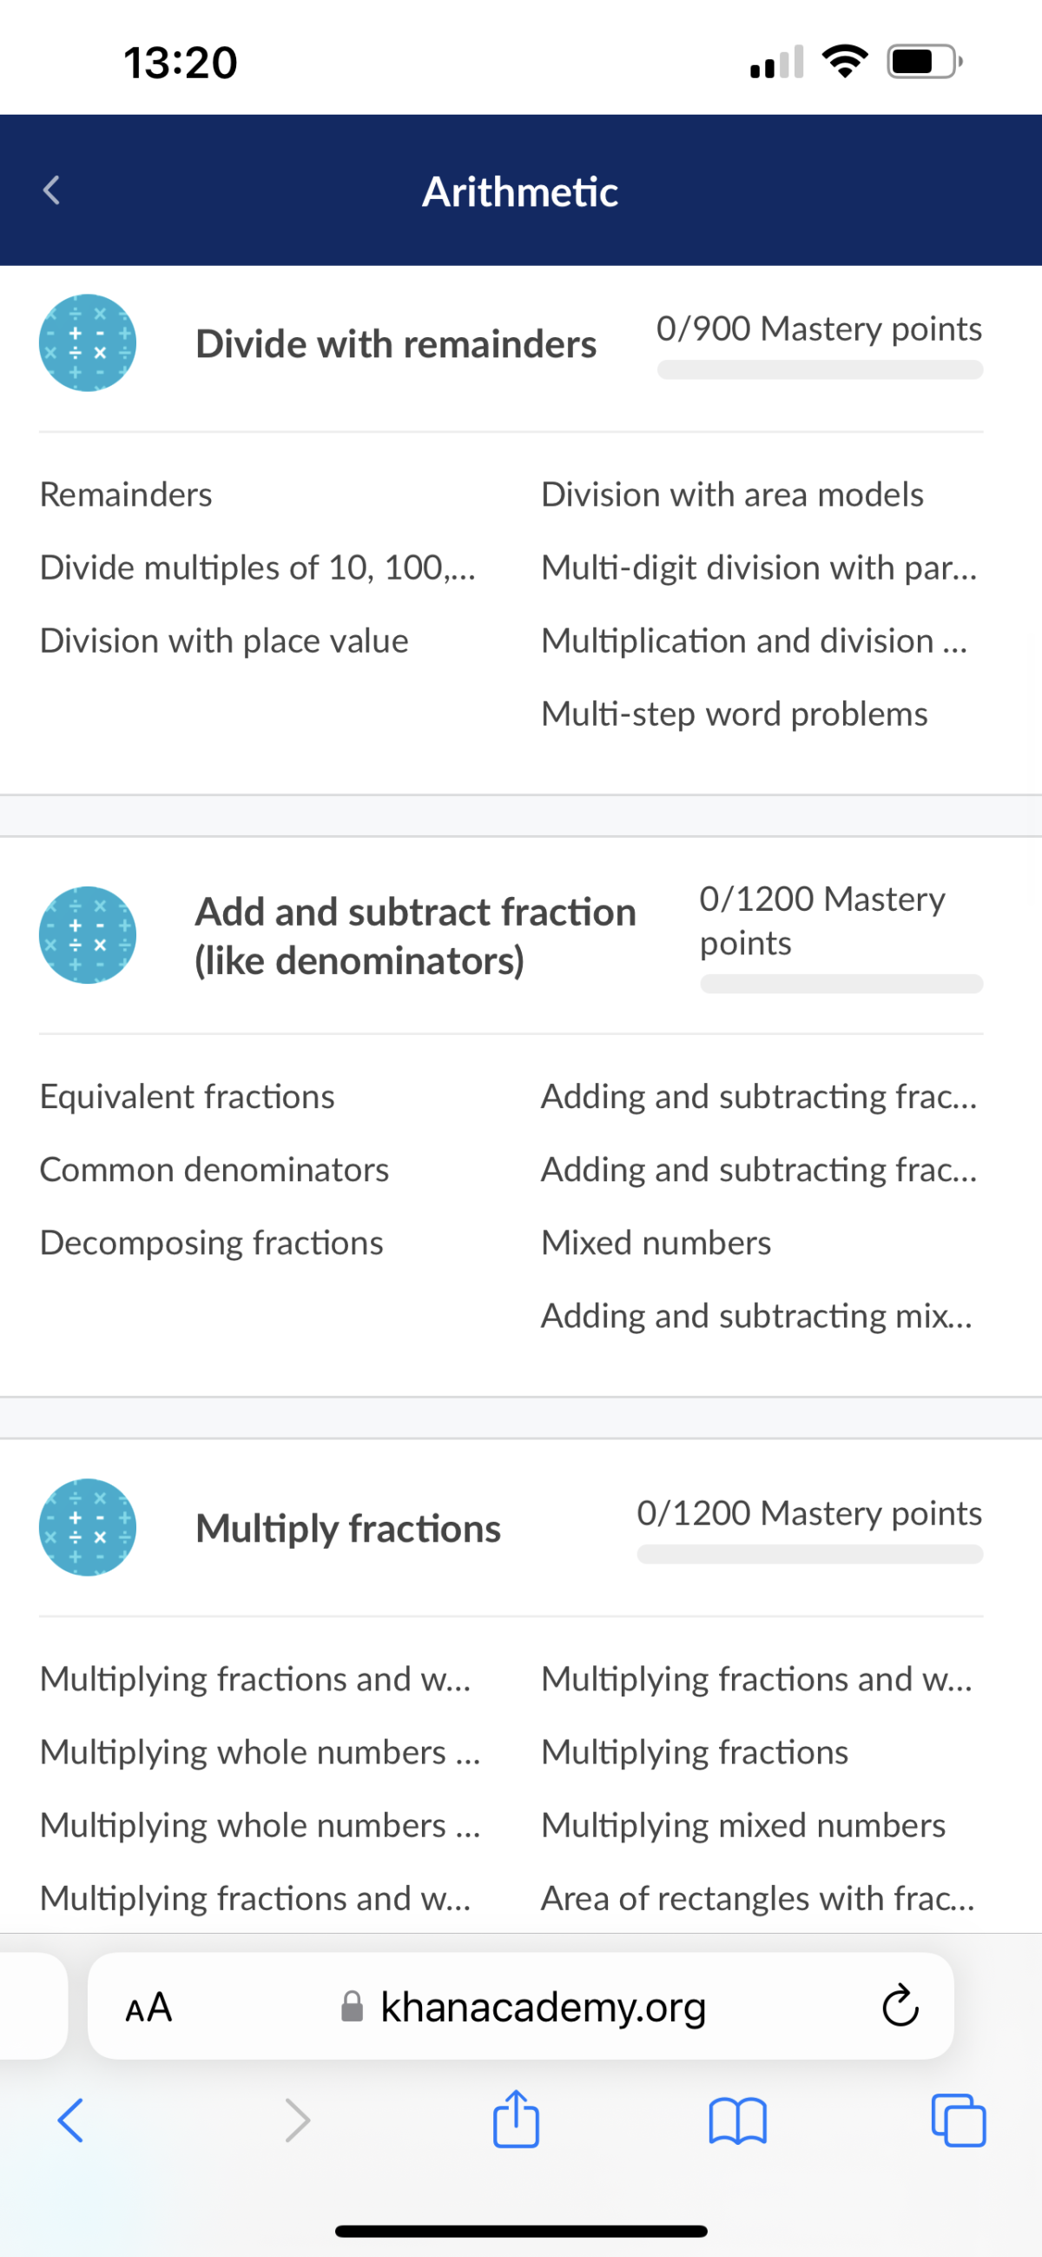
Task: Tap the khanacademy.org address field
Action: point(521,2006)
